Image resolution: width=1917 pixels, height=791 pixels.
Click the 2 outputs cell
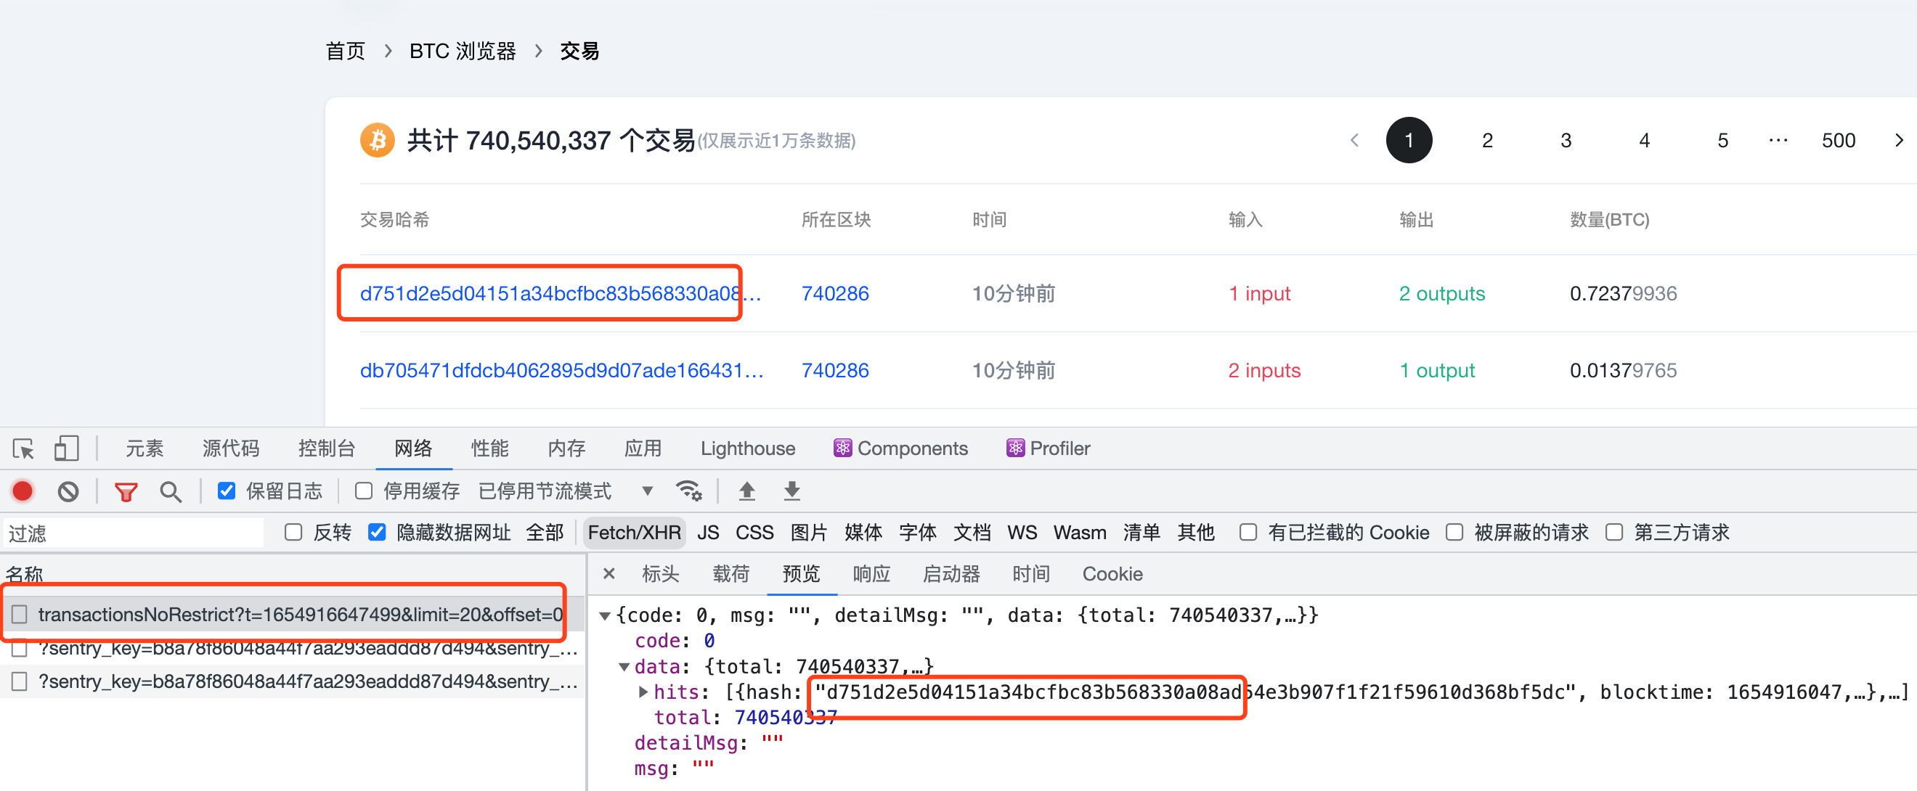[1441, 294]
